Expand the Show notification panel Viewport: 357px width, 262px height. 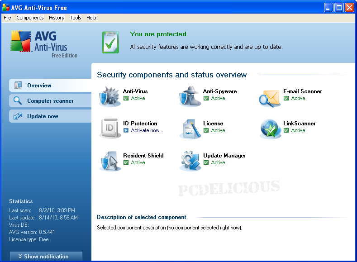tap(46, 256)
